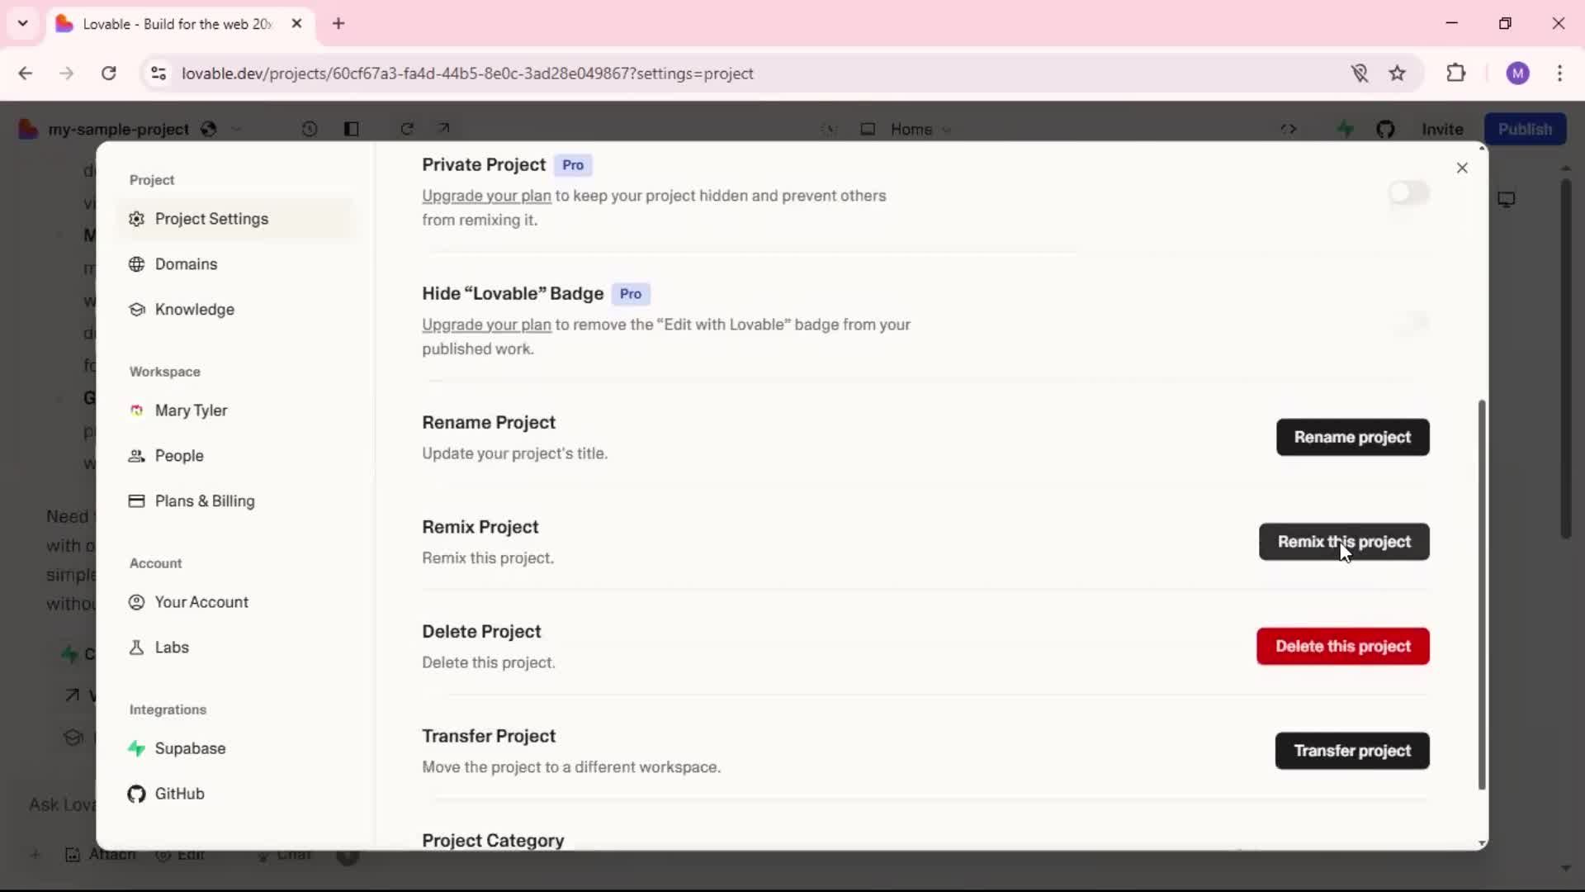Screen dimensions: 1585x892
Task: Open Project Settings in the sidebar
Action: click(x=234, y=219)
